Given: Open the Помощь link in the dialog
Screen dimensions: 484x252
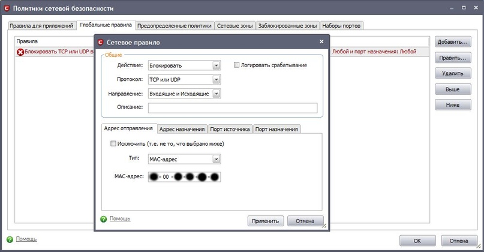Looking at the screenshot, I should click(120, 218).
